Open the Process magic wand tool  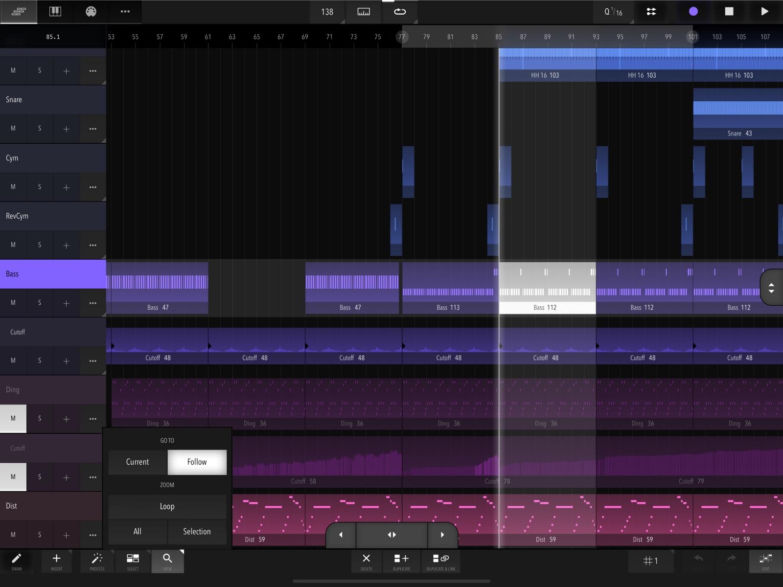(97, 561)
